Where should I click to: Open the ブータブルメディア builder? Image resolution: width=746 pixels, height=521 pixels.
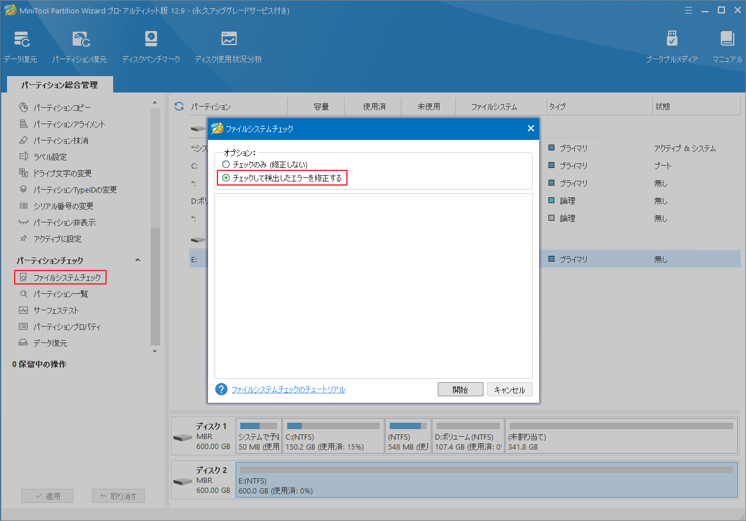672,46
